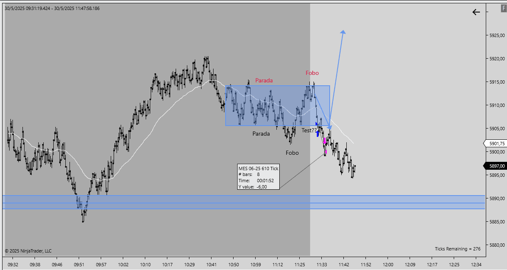This screenshot has width=507, height=270.
Task: Select the upper magenta down-arrow trade marker
Action: [x=324, y=141]
